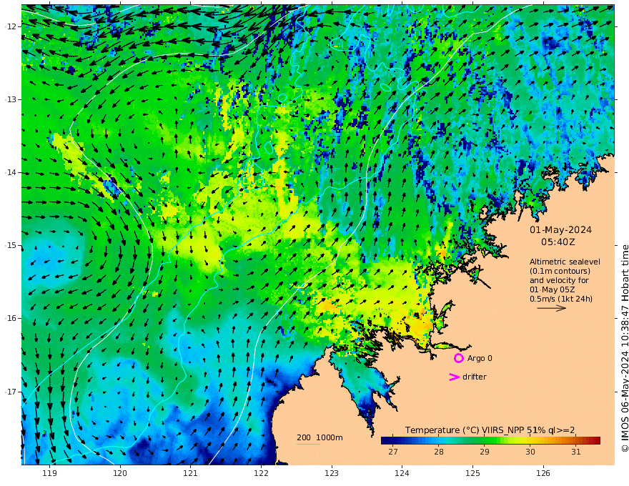Click the temperature color bar at 30
Screen dimensions: 629x486
[x=530, y=441]
